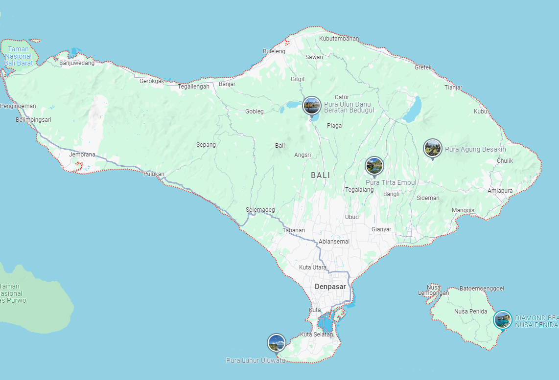Click the Buleleng label on the north coast
Screen dimensions: 559x380
pos(274,51)
